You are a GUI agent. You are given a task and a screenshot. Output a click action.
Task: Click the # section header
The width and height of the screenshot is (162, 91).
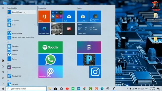(x=8, y=16)
